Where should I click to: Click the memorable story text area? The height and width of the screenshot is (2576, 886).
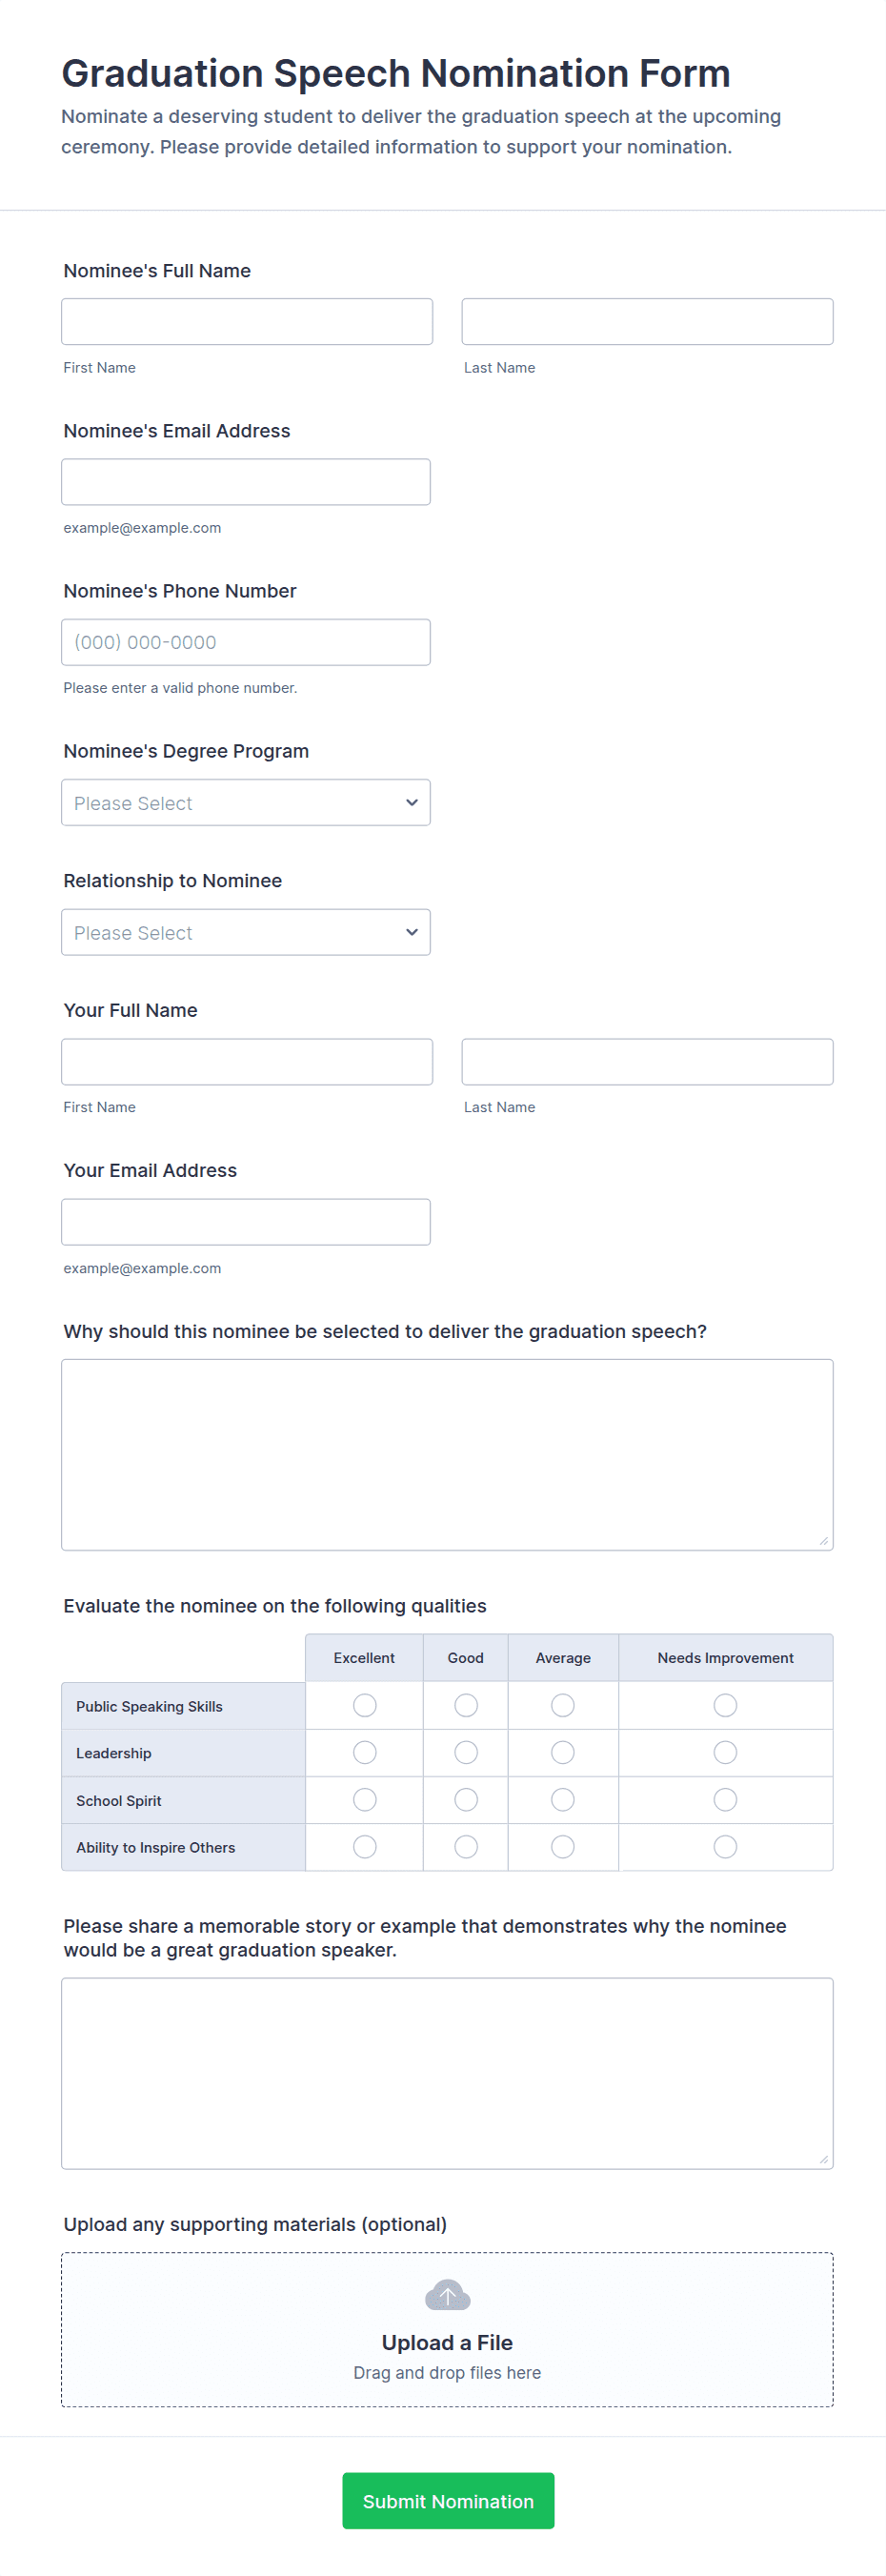click(x=447, y=2073)
